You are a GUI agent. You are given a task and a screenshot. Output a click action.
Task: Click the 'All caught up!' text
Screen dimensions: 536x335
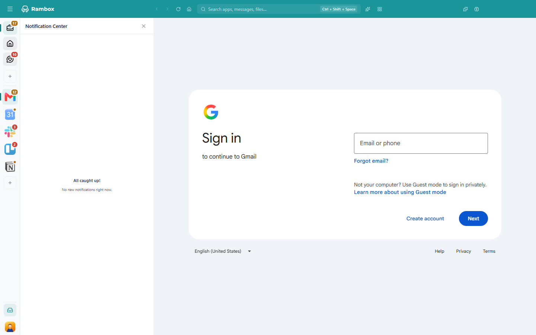(x=87, y=181)
